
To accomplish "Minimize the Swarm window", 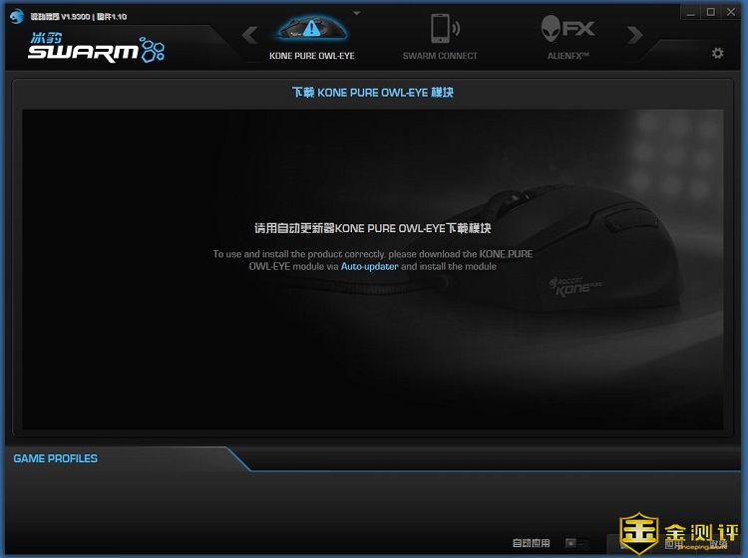I will (691, 12).
